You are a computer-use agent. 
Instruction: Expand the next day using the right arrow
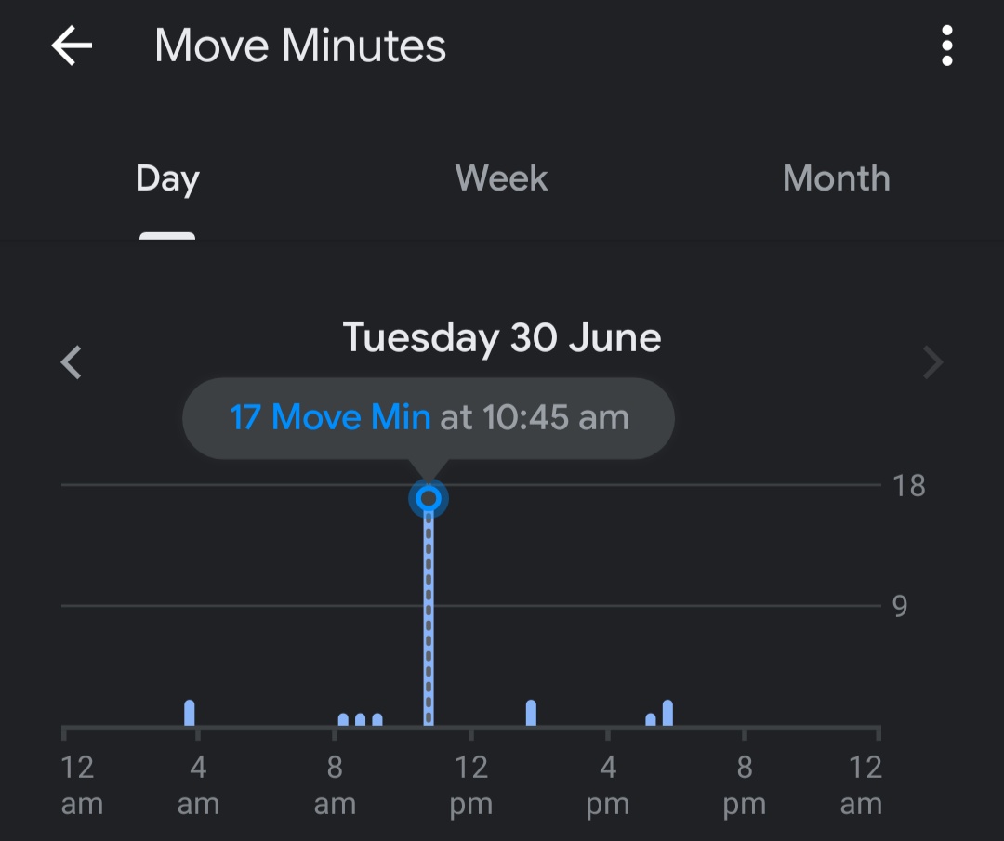coord(933,362)
